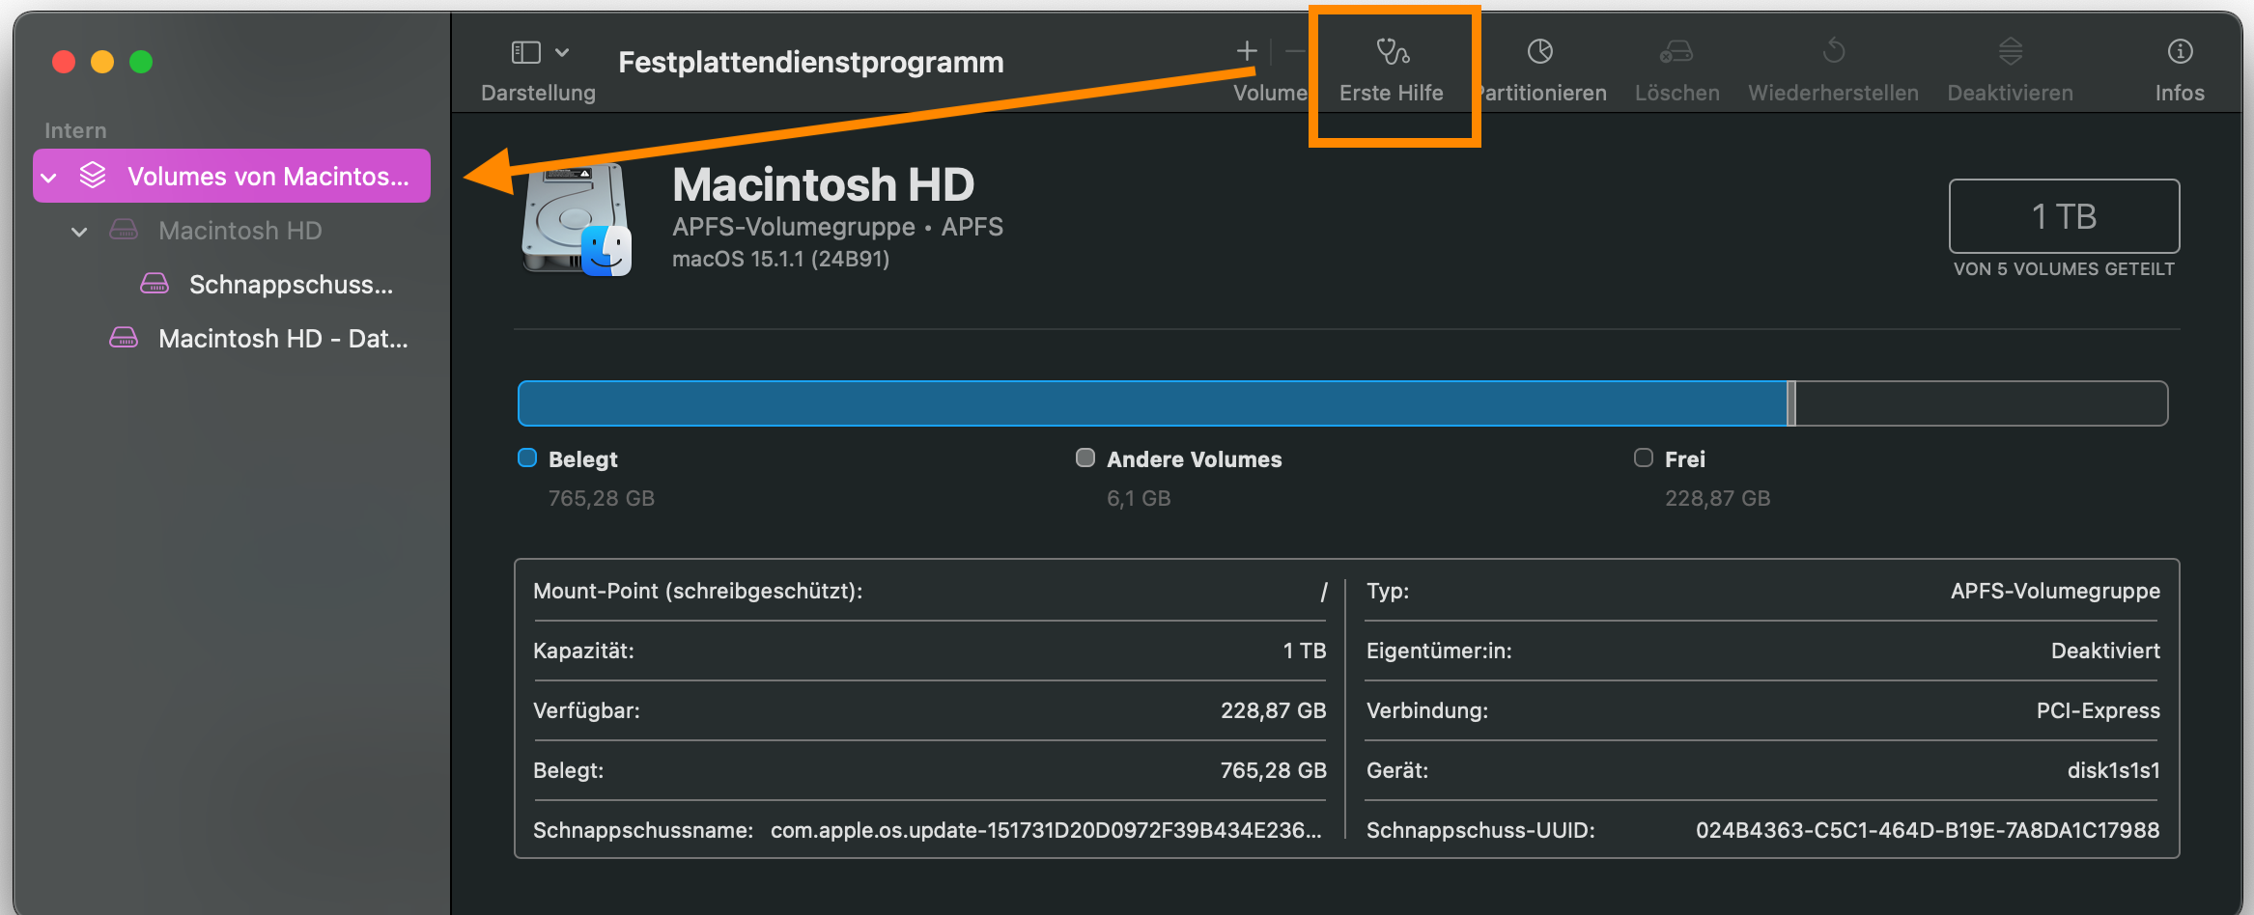Open the Partitionieren pie chart tool
The image size is (2254, 915).
point(1539,52)
